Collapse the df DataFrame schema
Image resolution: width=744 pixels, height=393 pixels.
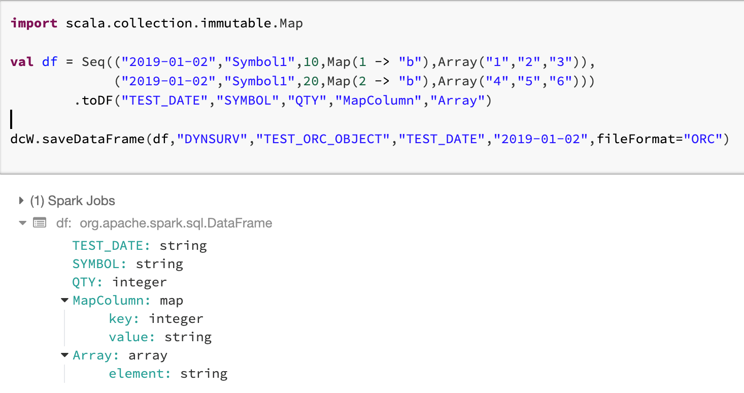22,223
